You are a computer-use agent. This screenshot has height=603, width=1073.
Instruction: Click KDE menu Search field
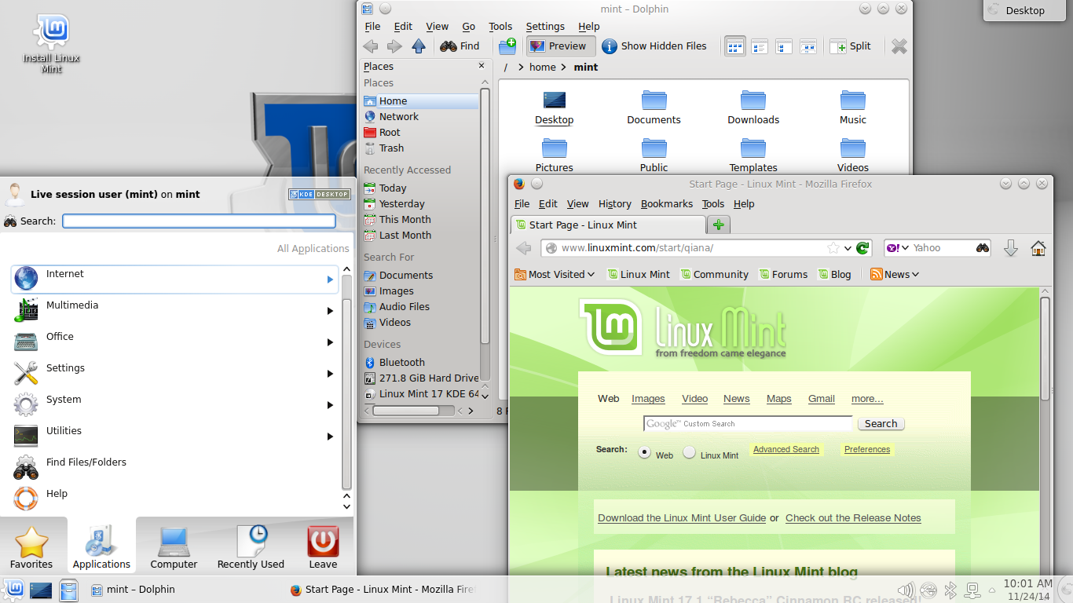(199, 221)
